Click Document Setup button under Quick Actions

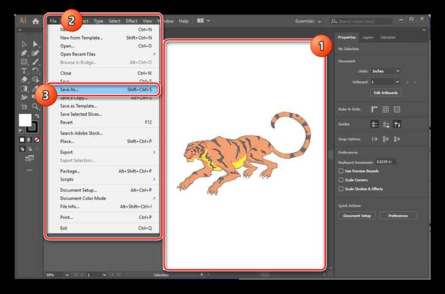click(357, 216)
